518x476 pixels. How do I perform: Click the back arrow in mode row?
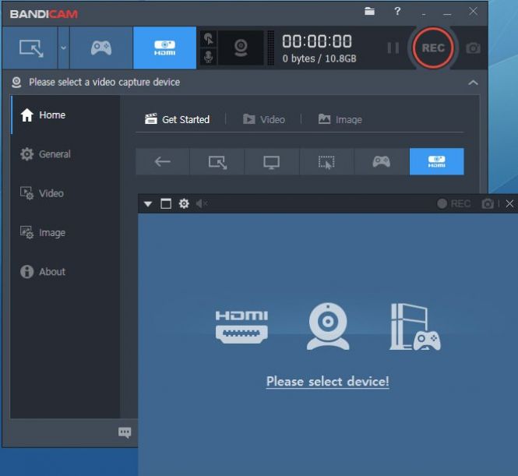click(163, 162)
